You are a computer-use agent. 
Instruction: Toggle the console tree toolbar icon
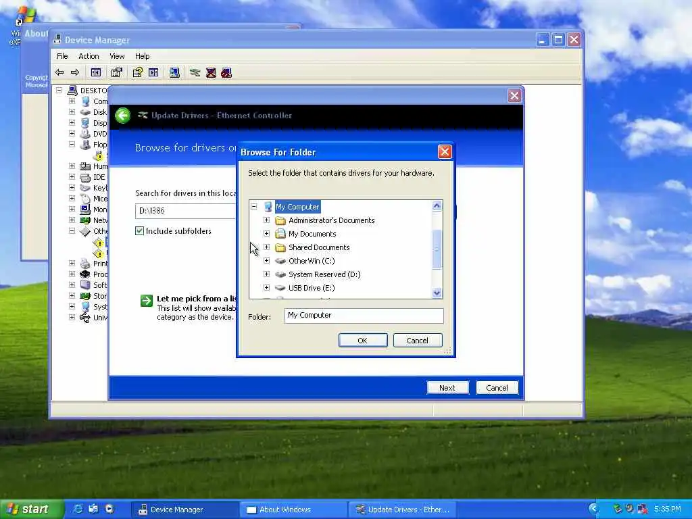pos(96,72)
